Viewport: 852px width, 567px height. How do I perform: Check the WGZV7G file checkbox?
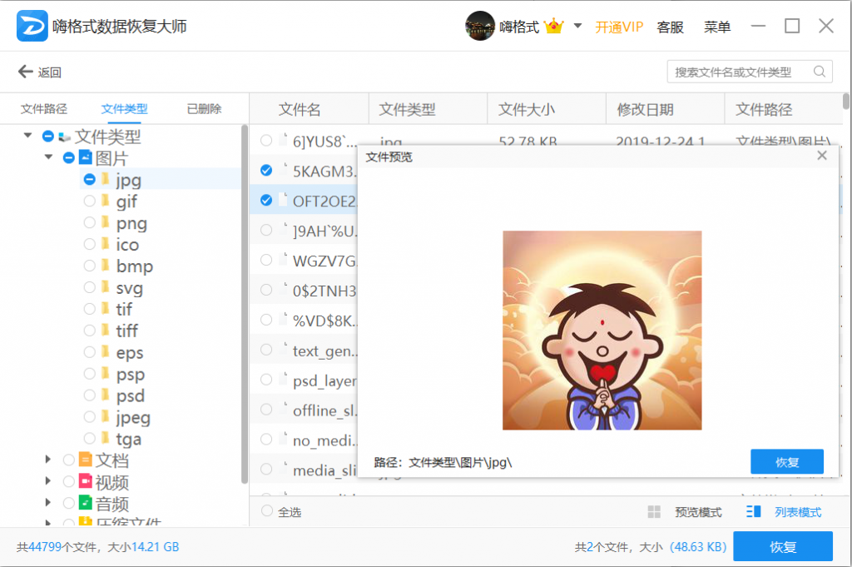pos(266,260)
